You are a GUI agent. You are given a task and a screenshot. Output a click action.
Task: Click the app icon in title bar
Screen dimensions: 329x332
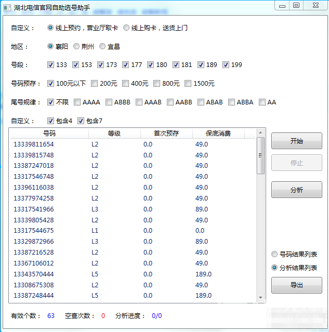click(7, 8)
